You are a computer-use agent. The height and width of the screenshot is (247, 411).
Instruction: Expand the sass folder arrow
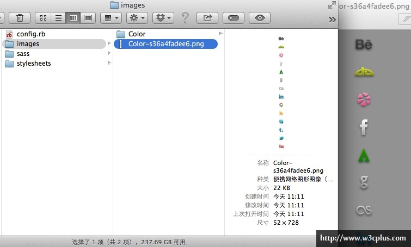(109, 53)
